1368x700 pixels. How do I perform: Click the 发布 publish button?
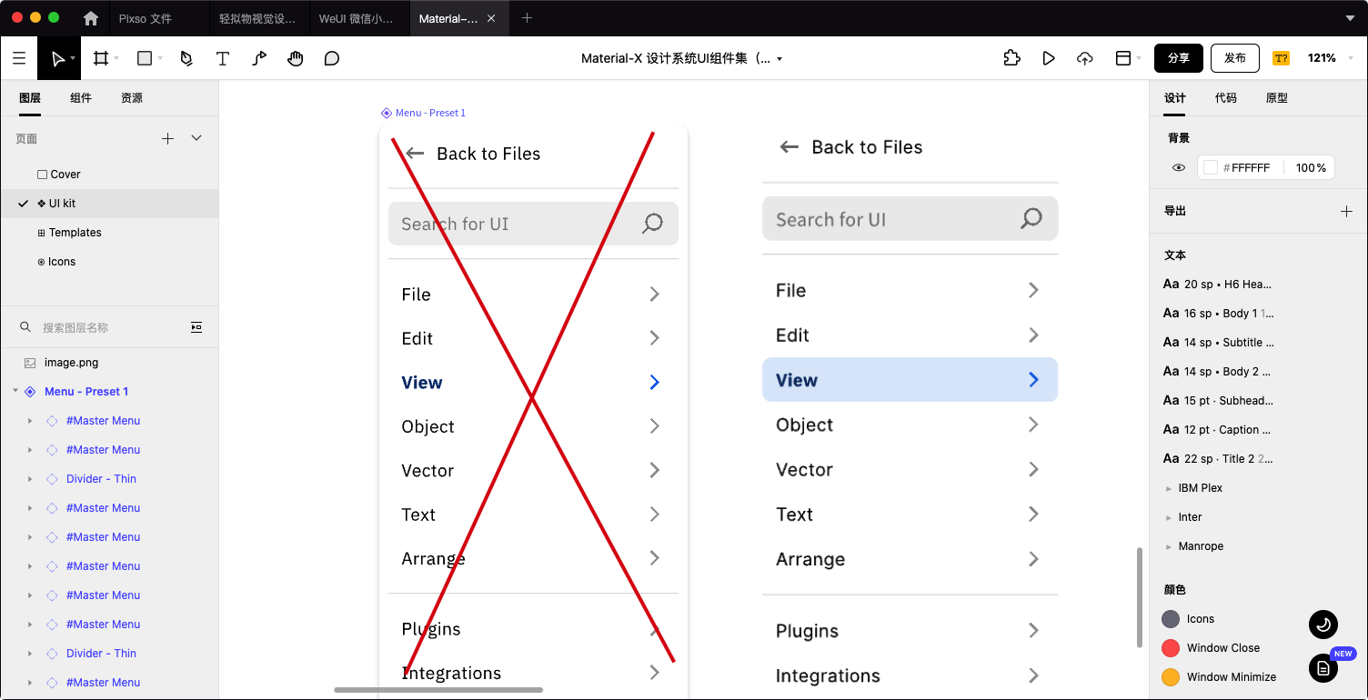click(1235, 58)
